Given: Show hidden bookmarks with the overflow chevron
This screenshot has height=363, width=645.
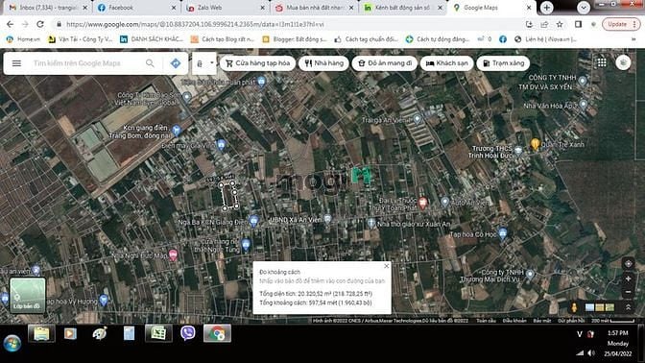Looking at the screenshot, I should [x=633, y=39].
